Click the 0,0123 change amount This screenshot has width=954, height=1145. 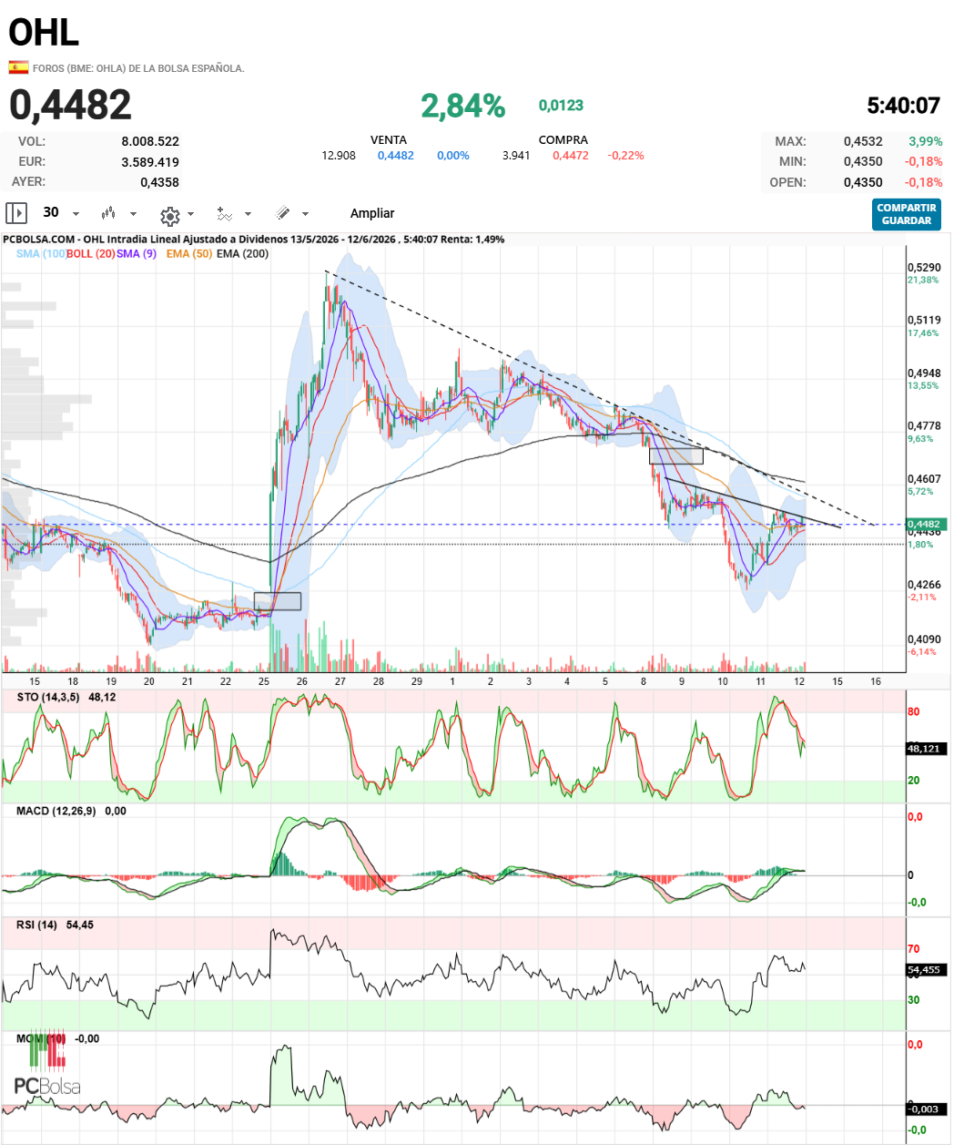561,106
